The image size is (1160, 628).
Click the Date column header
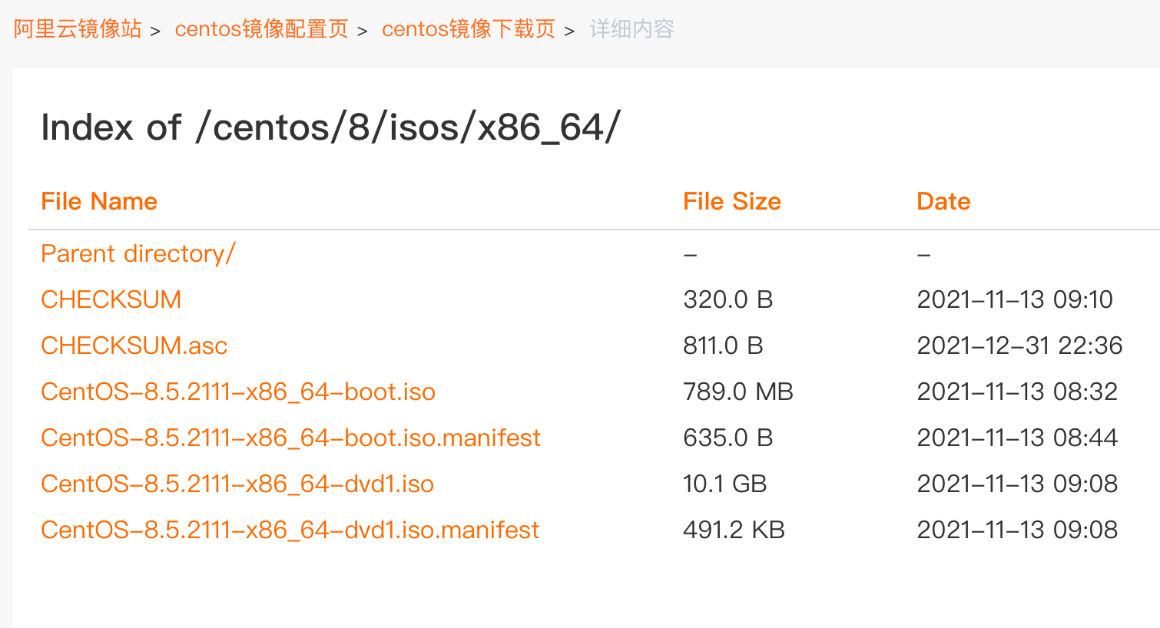point(943,201)
